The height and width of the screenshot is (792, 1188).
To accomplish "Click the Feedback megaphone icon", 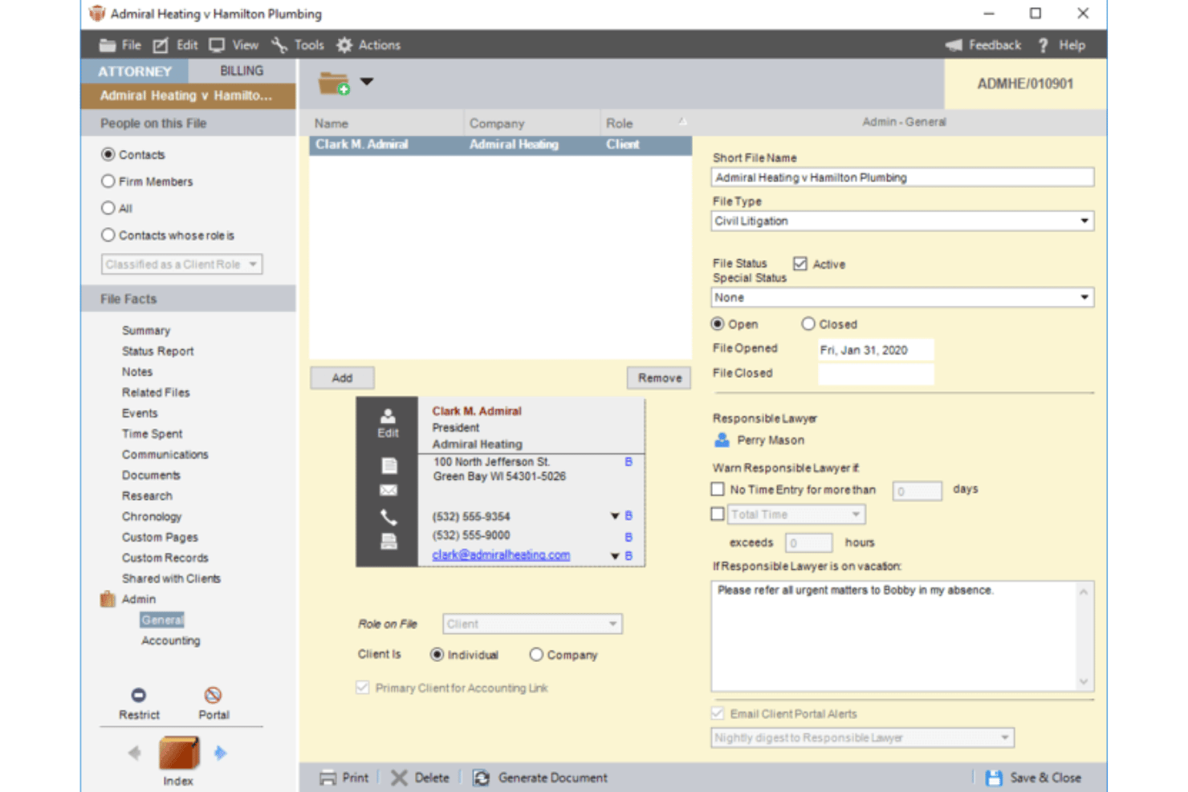I will (954, 45).
